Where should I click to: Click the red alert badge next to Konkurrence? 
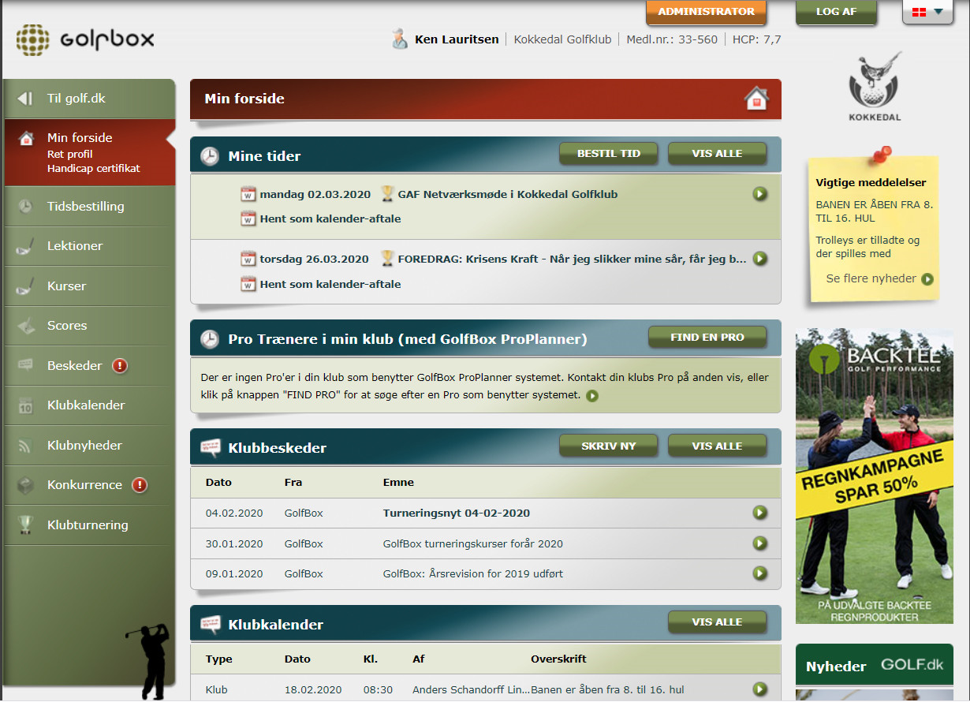coord(140,485)
